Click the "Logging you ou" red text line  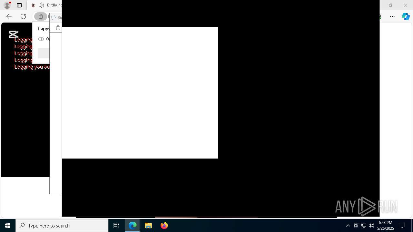pos(32,67)
